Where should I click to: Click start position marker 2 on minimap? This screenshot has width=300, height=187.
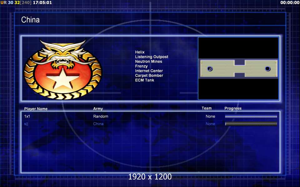(210, 69)
